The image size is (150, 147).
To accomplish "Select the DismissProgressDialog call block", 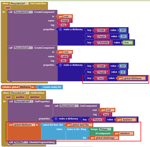I will coord(32,142).
